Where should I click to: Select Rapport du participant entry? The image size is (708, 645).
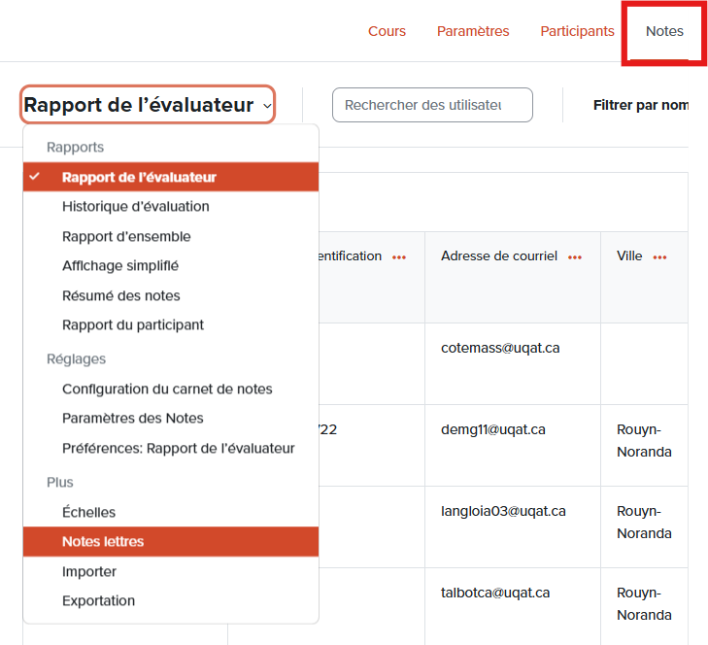pos(133,324)
